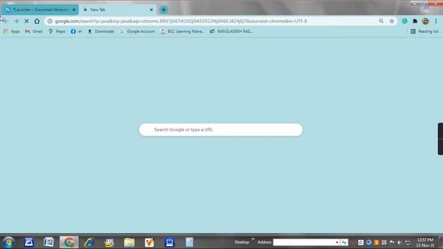Screen dimensions: 443x249
Task: View site information icon in address bar
Action: [50, 21]
